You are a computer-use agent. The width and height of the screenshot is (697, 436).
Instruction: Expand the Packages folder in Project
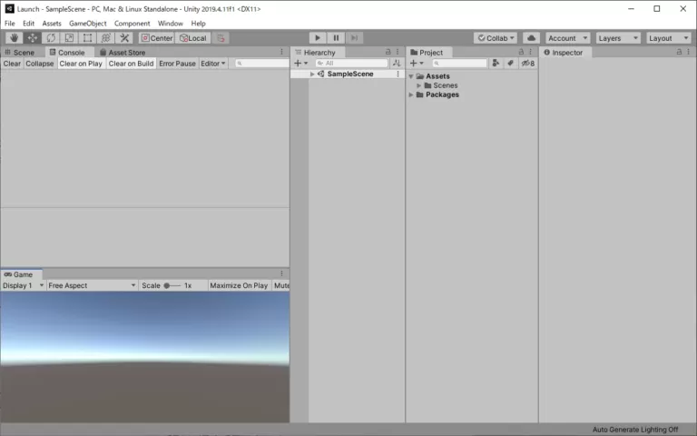point(411,94)
